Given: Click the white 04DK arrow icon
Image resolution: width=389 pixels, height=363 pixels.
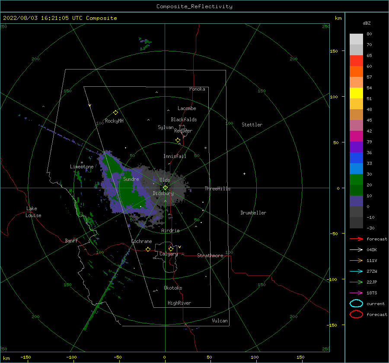Looking at the screenshot, I should 356,249.
